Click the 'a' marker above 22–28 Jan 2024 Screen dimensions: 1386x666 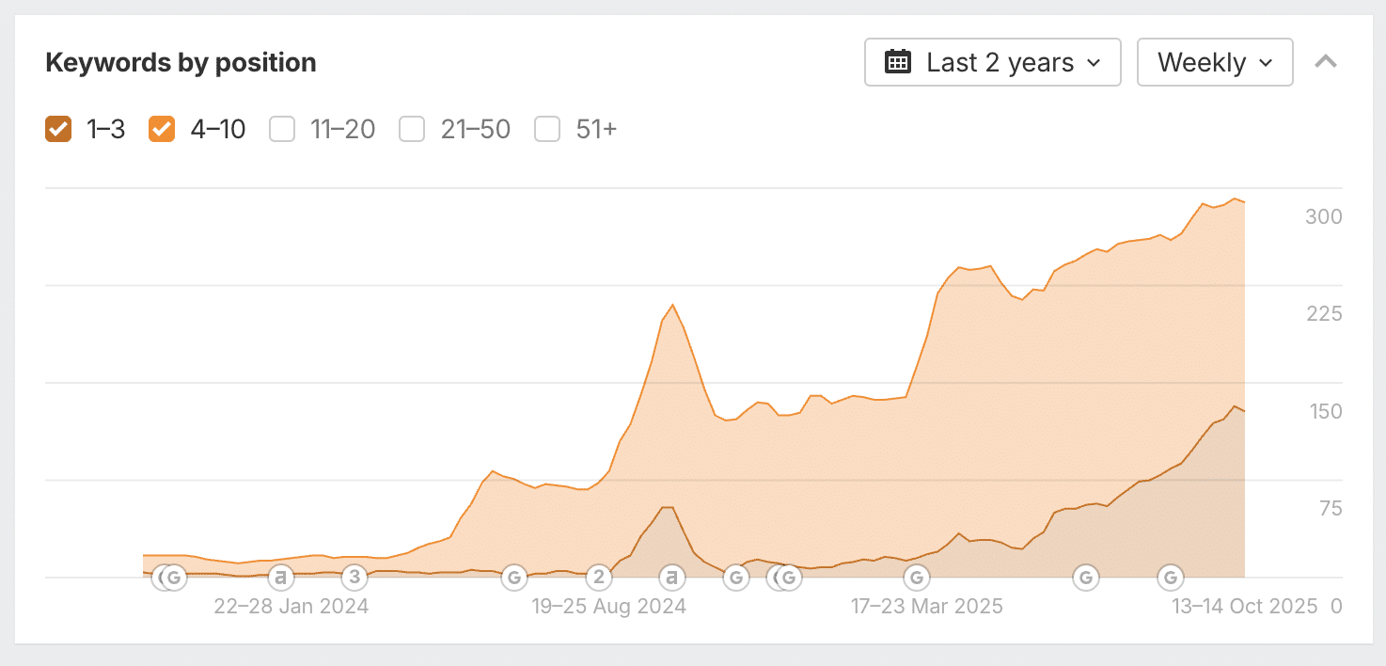tap(280, 577)
